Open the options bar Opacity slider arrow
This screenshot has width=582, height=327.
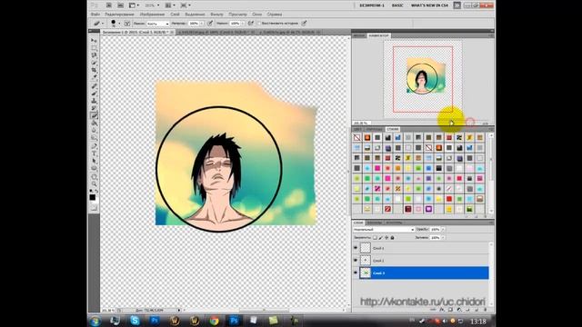(202, 24)
